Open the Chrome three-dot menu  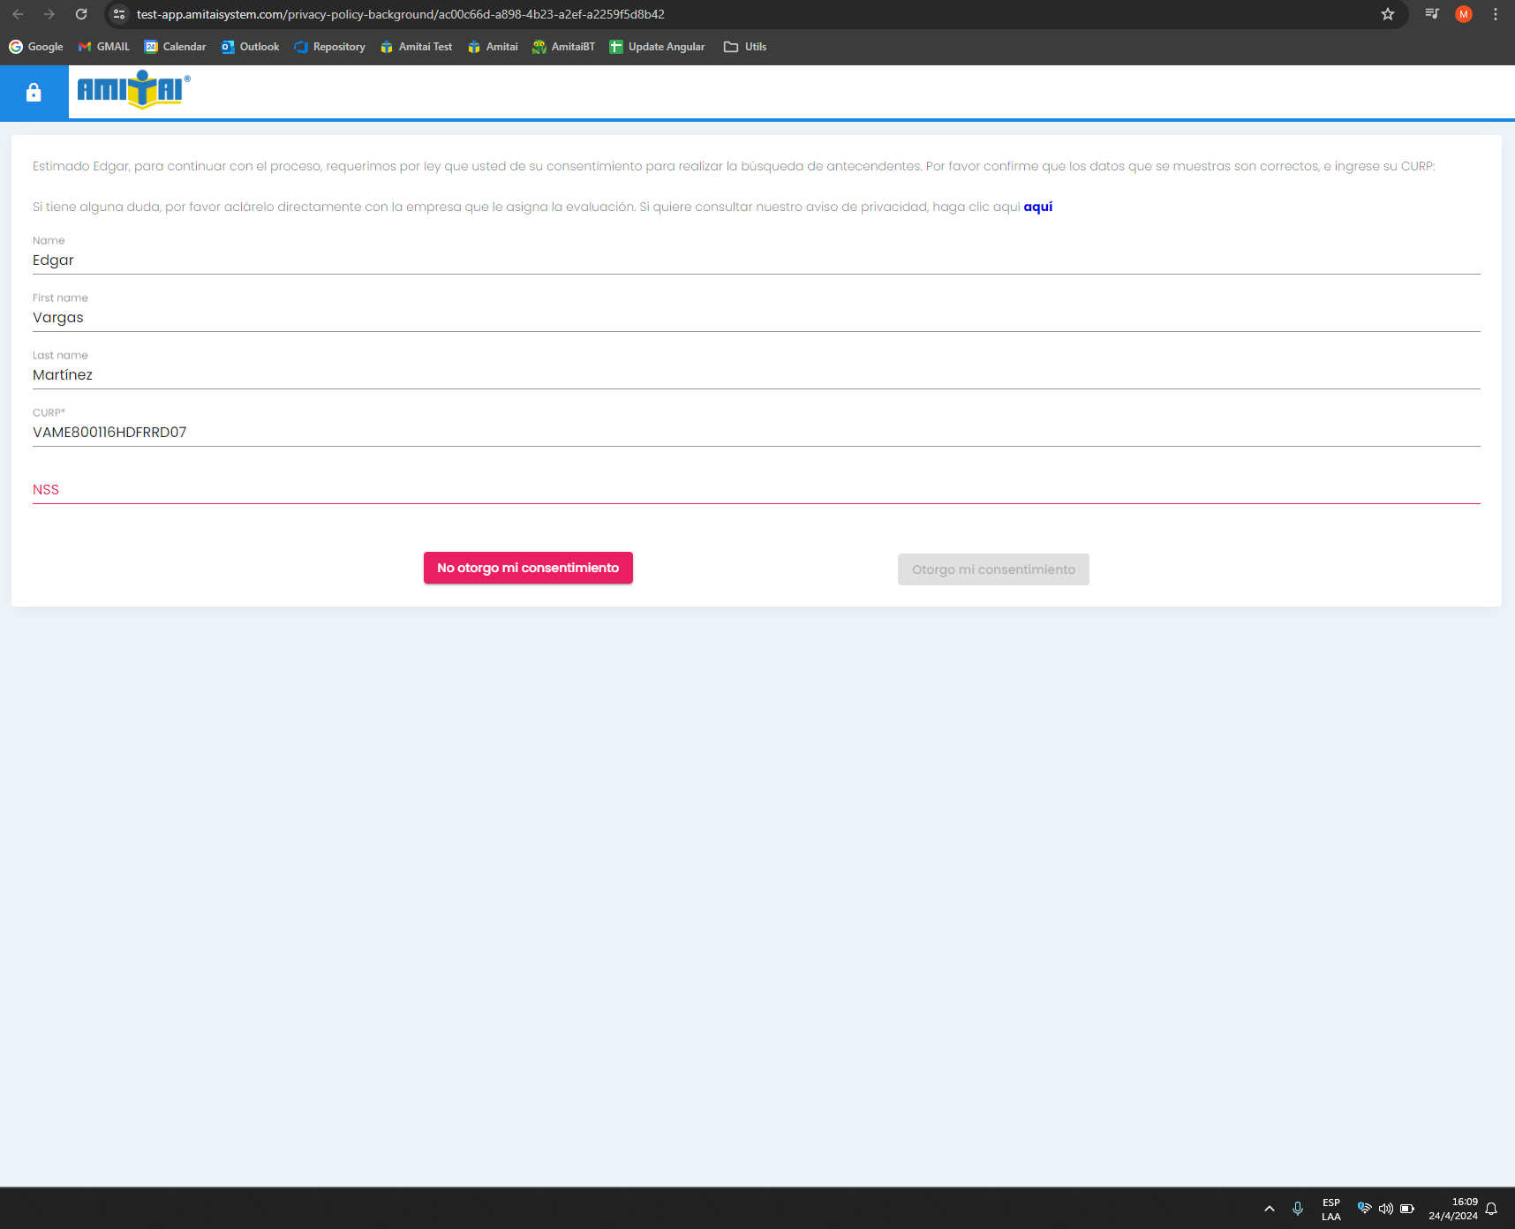(1496, 14)
